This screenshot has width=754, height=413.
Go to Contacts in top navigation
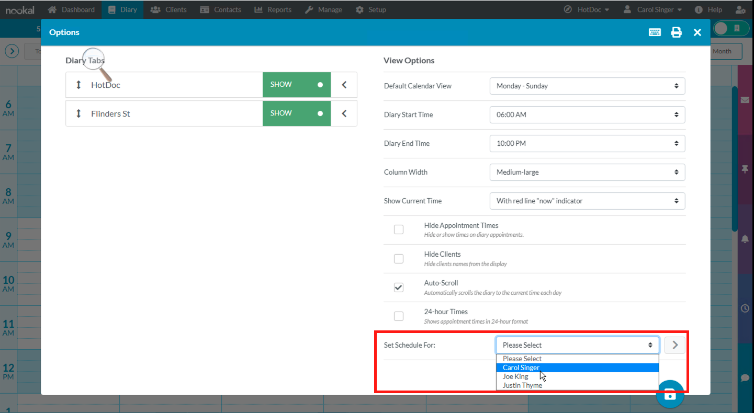tap(220, 9)
